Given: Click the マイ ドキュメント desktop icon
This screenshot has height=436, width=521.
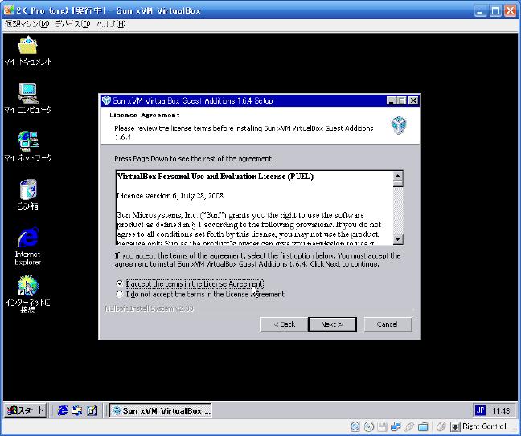Looking at the screenshot, I should point(28,51).
